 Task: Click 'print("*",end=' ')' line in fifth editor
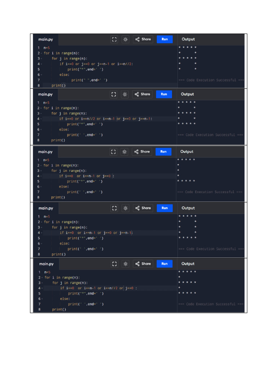(x=86, y=294)
